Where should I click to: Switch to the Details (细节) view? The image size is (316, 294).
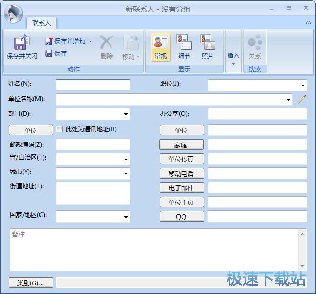tap(184, 48)
